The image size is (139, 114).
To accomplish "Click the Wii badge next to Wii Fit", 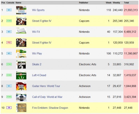I will point(9,32).
